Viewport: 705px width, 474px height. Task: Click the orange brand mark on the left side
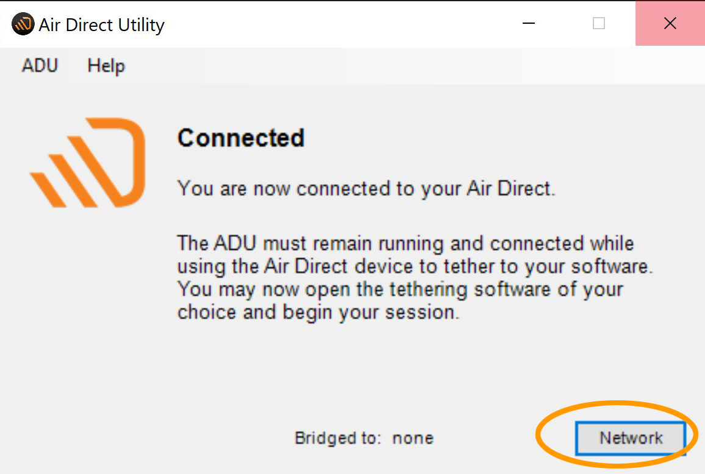pos(88,160)
